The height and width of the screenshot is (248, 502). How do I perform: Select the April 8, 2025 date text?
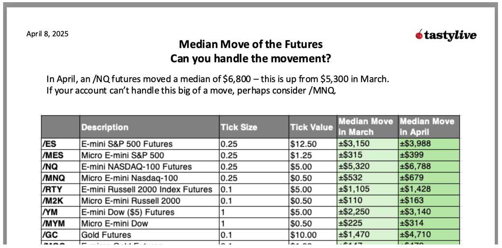coord(48,34)
